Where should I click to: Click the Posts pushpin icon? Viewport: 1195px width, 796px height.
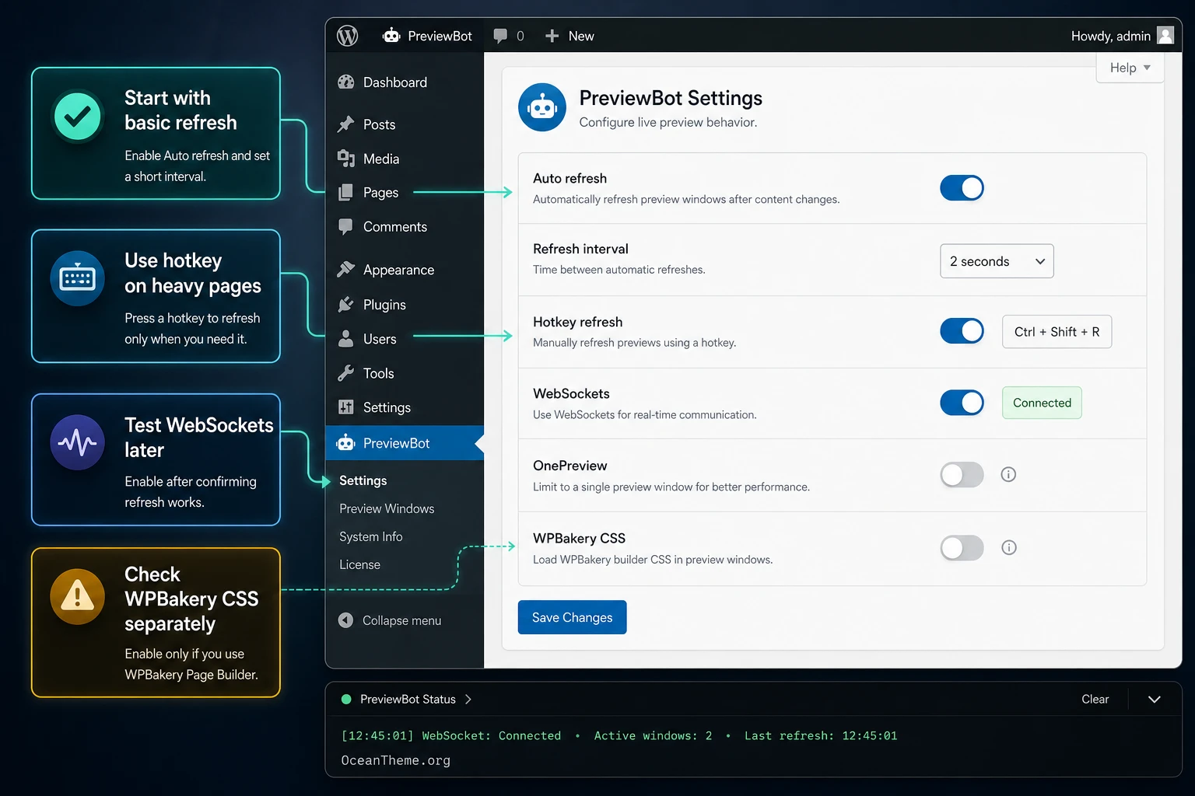point(346,124)
